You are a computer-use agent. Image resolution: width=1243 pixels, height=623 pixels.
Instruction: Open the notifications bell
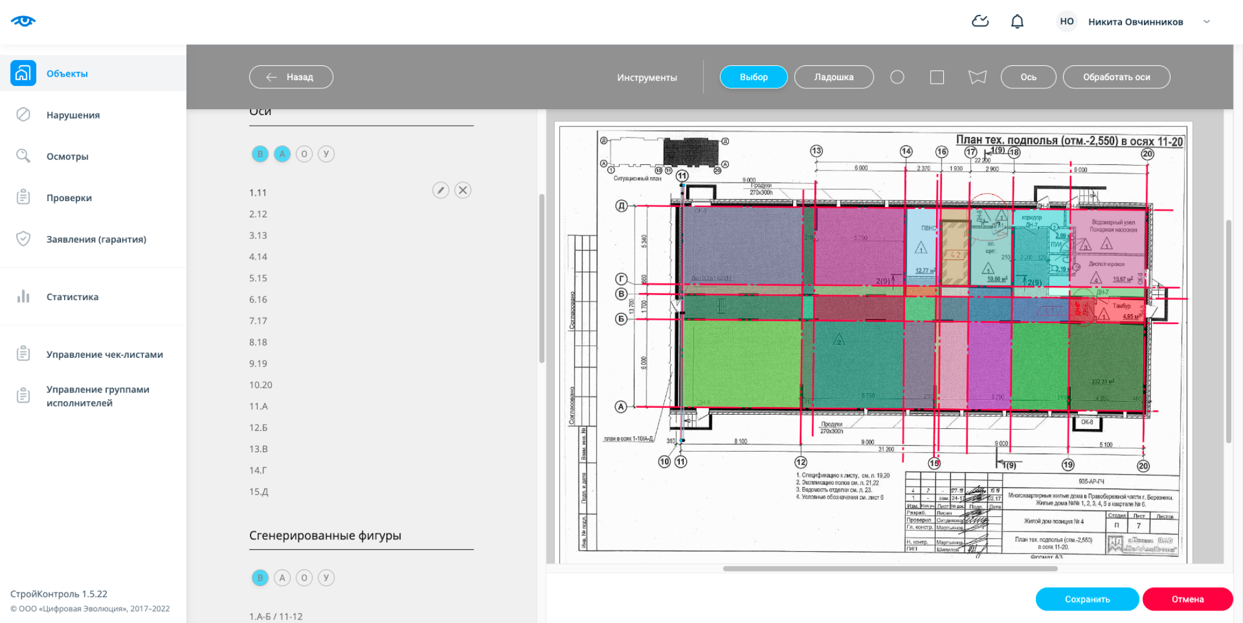coord(1017,21)
